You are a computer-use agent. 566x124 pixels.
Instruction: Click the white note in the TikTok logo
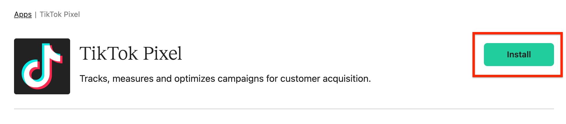(x=41, y=66)
